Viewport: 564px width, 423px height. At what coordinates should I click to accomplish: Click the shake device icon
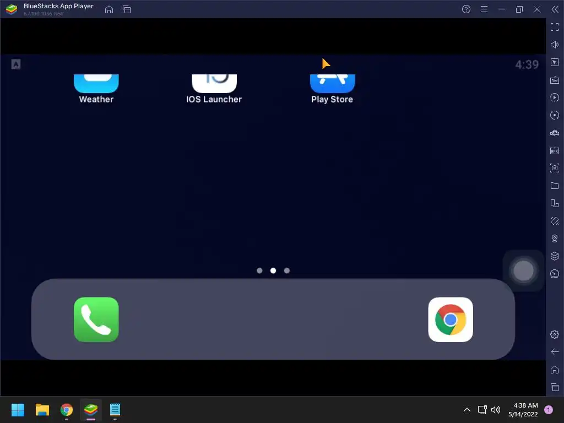click(x=555, y=221)
